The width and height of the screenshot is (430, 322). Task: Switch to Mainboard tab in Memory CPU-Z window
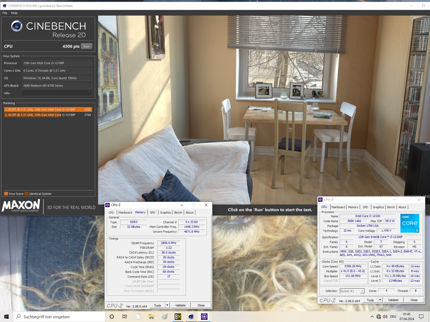tap(125, 213)
